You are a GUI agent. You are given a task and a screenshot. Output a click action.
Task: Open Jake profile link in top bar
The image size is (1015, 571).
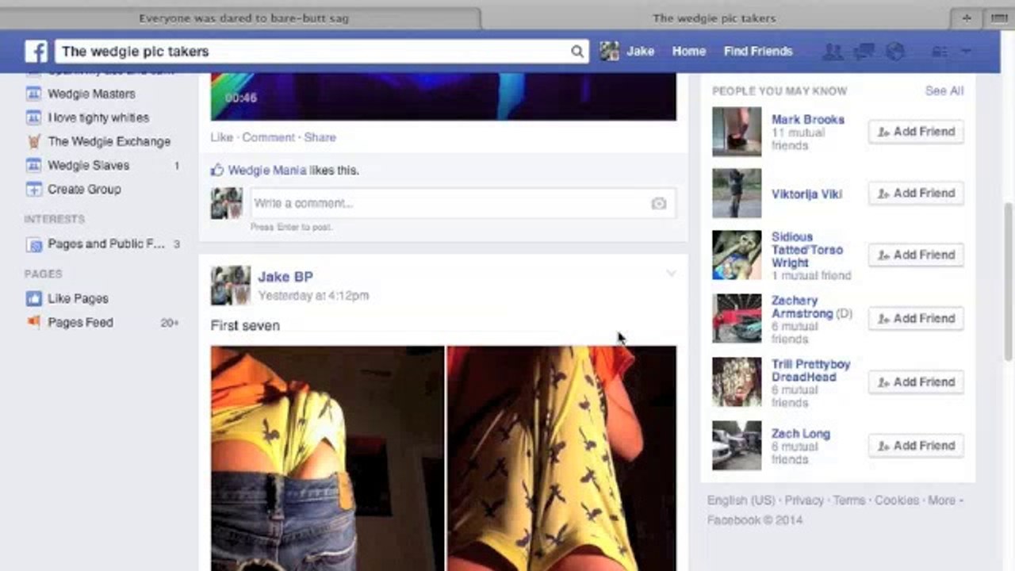(x=641, y=52)
